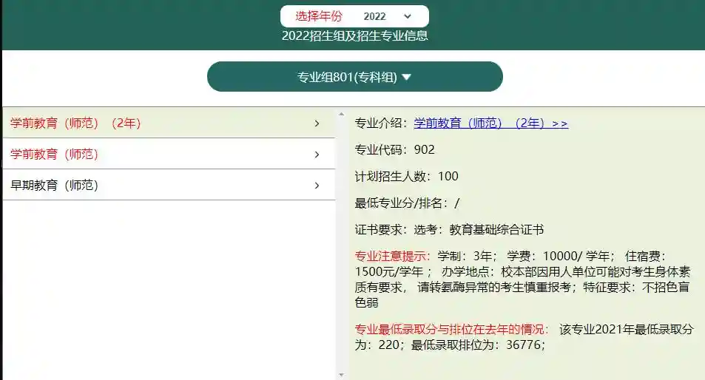Click the red 专业最低录取分与排位在去年的情况 label

451,329
